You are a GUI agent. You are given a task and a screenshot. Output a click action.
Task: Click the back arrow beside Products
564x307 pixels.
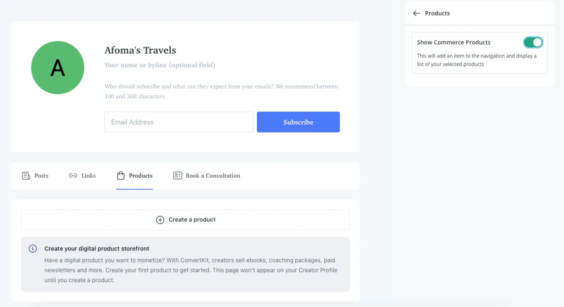(417, 13)
